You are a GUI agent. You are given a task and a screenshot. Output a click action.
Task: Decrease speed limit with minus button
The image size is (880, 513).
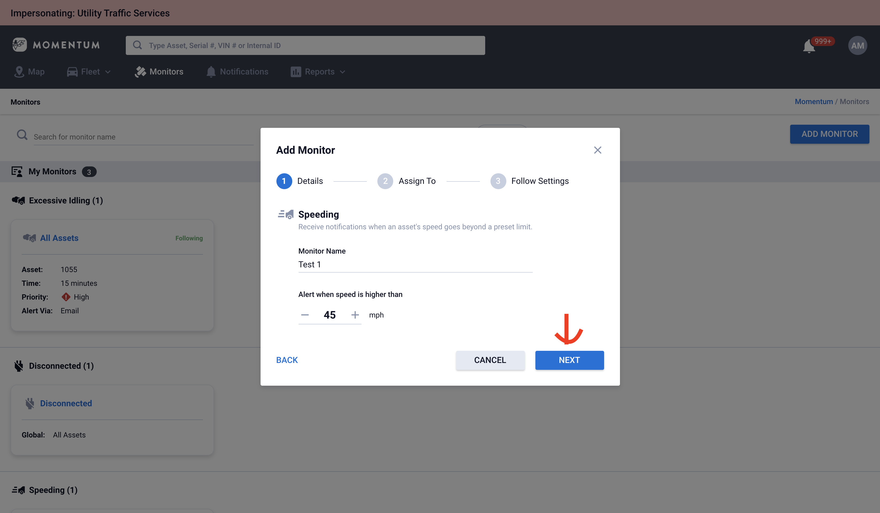point(305,315)
